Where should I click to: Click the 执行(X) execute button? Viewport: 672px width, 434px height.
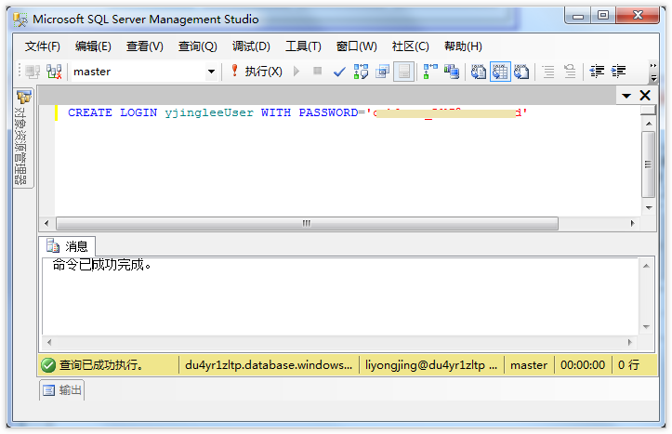click(x=257, y=72)
